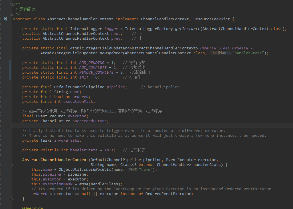Click the "invokeTasks" field name

point(67,140)
